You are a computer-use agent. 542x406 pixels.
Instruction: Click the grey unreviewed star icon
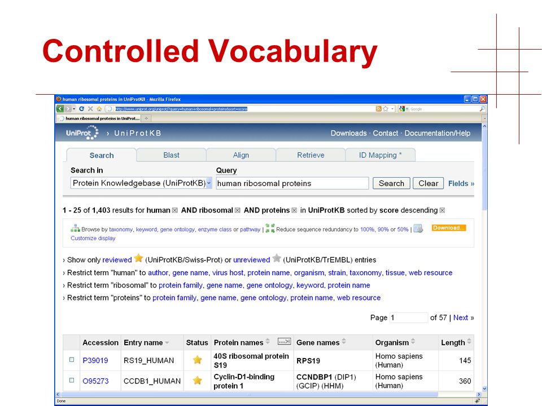click(277, 258)
